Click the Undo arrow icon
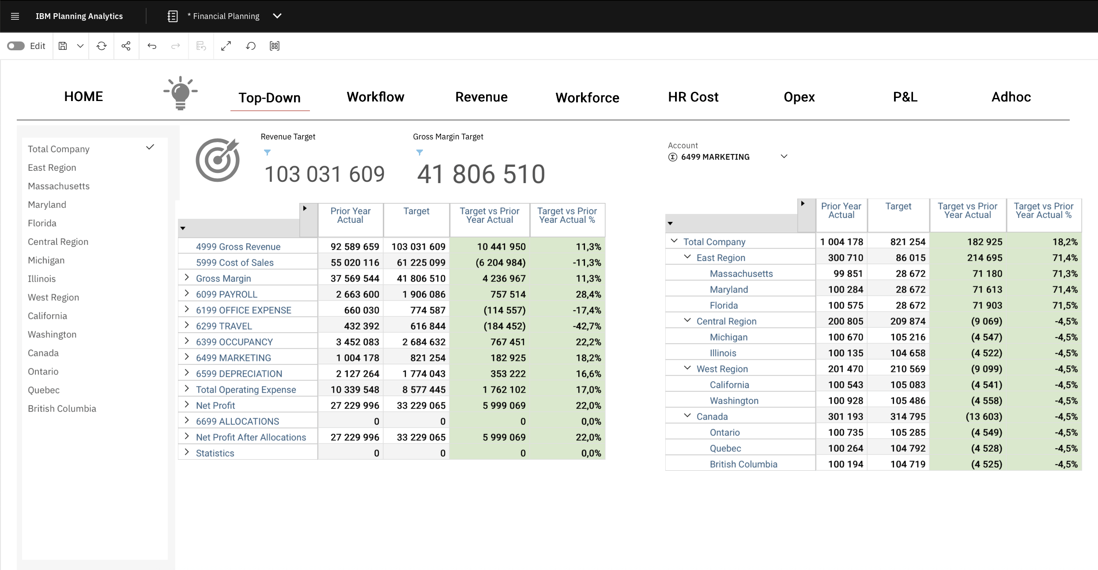 coord(152,46)
